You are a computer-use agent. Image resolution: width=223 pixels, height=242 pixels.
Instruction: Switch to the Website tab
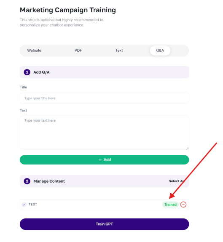click(34, 51)
